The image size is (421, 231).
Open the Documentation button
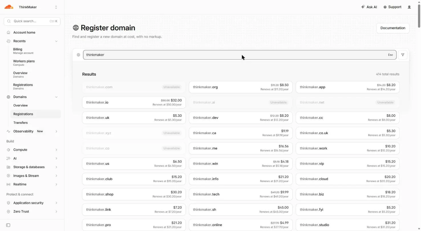pyautogui.click(x=393, y=28)
